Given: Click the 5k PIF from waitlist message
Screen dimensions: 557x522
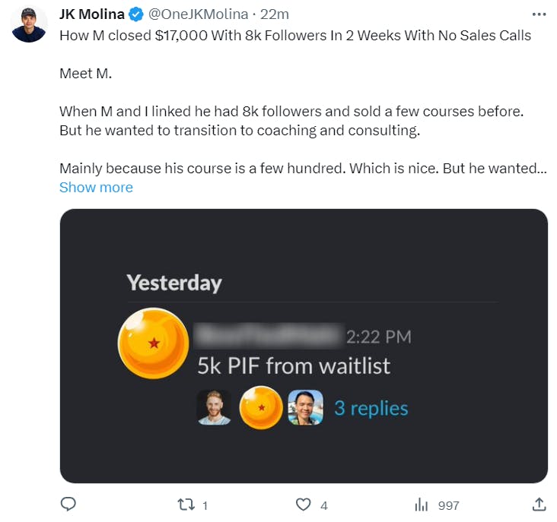Looking at the screenshot, I should click(x=294, y=366).
